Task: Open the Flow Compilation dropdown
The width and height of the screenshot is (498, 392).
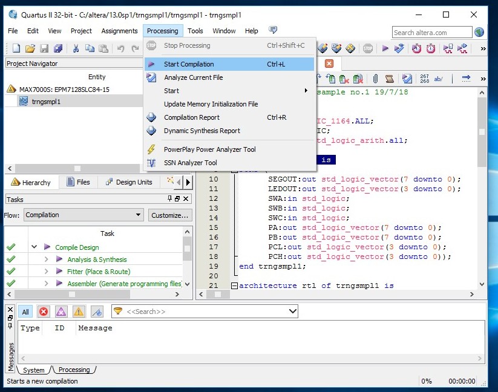Action: [x=84, y=215]
